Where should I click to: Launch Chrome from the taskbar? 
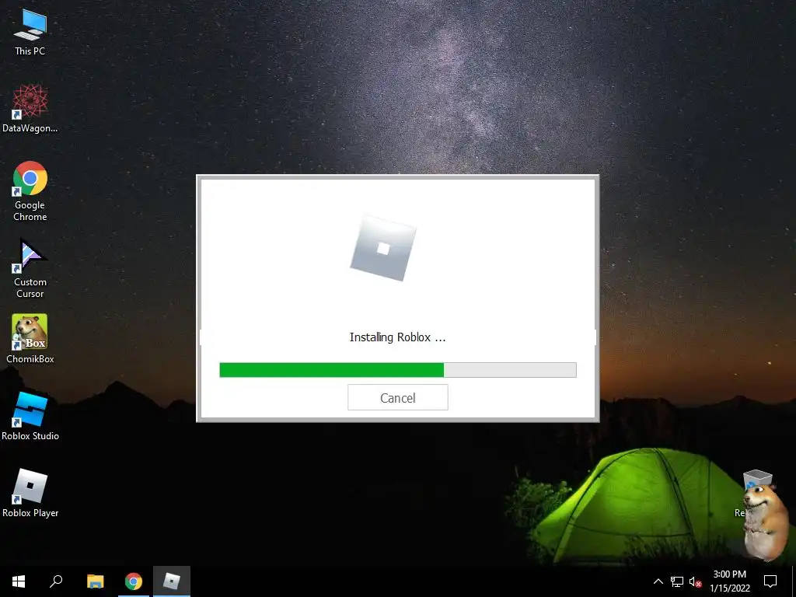(x=134, y=581)
